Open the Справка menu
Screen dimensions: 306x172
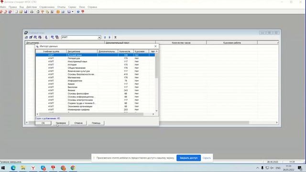pyautogui.click(x=92, y=7)
